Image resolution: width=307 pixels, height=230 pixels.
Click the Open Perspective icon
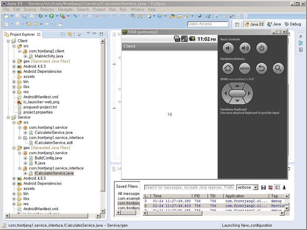(237, 24)
